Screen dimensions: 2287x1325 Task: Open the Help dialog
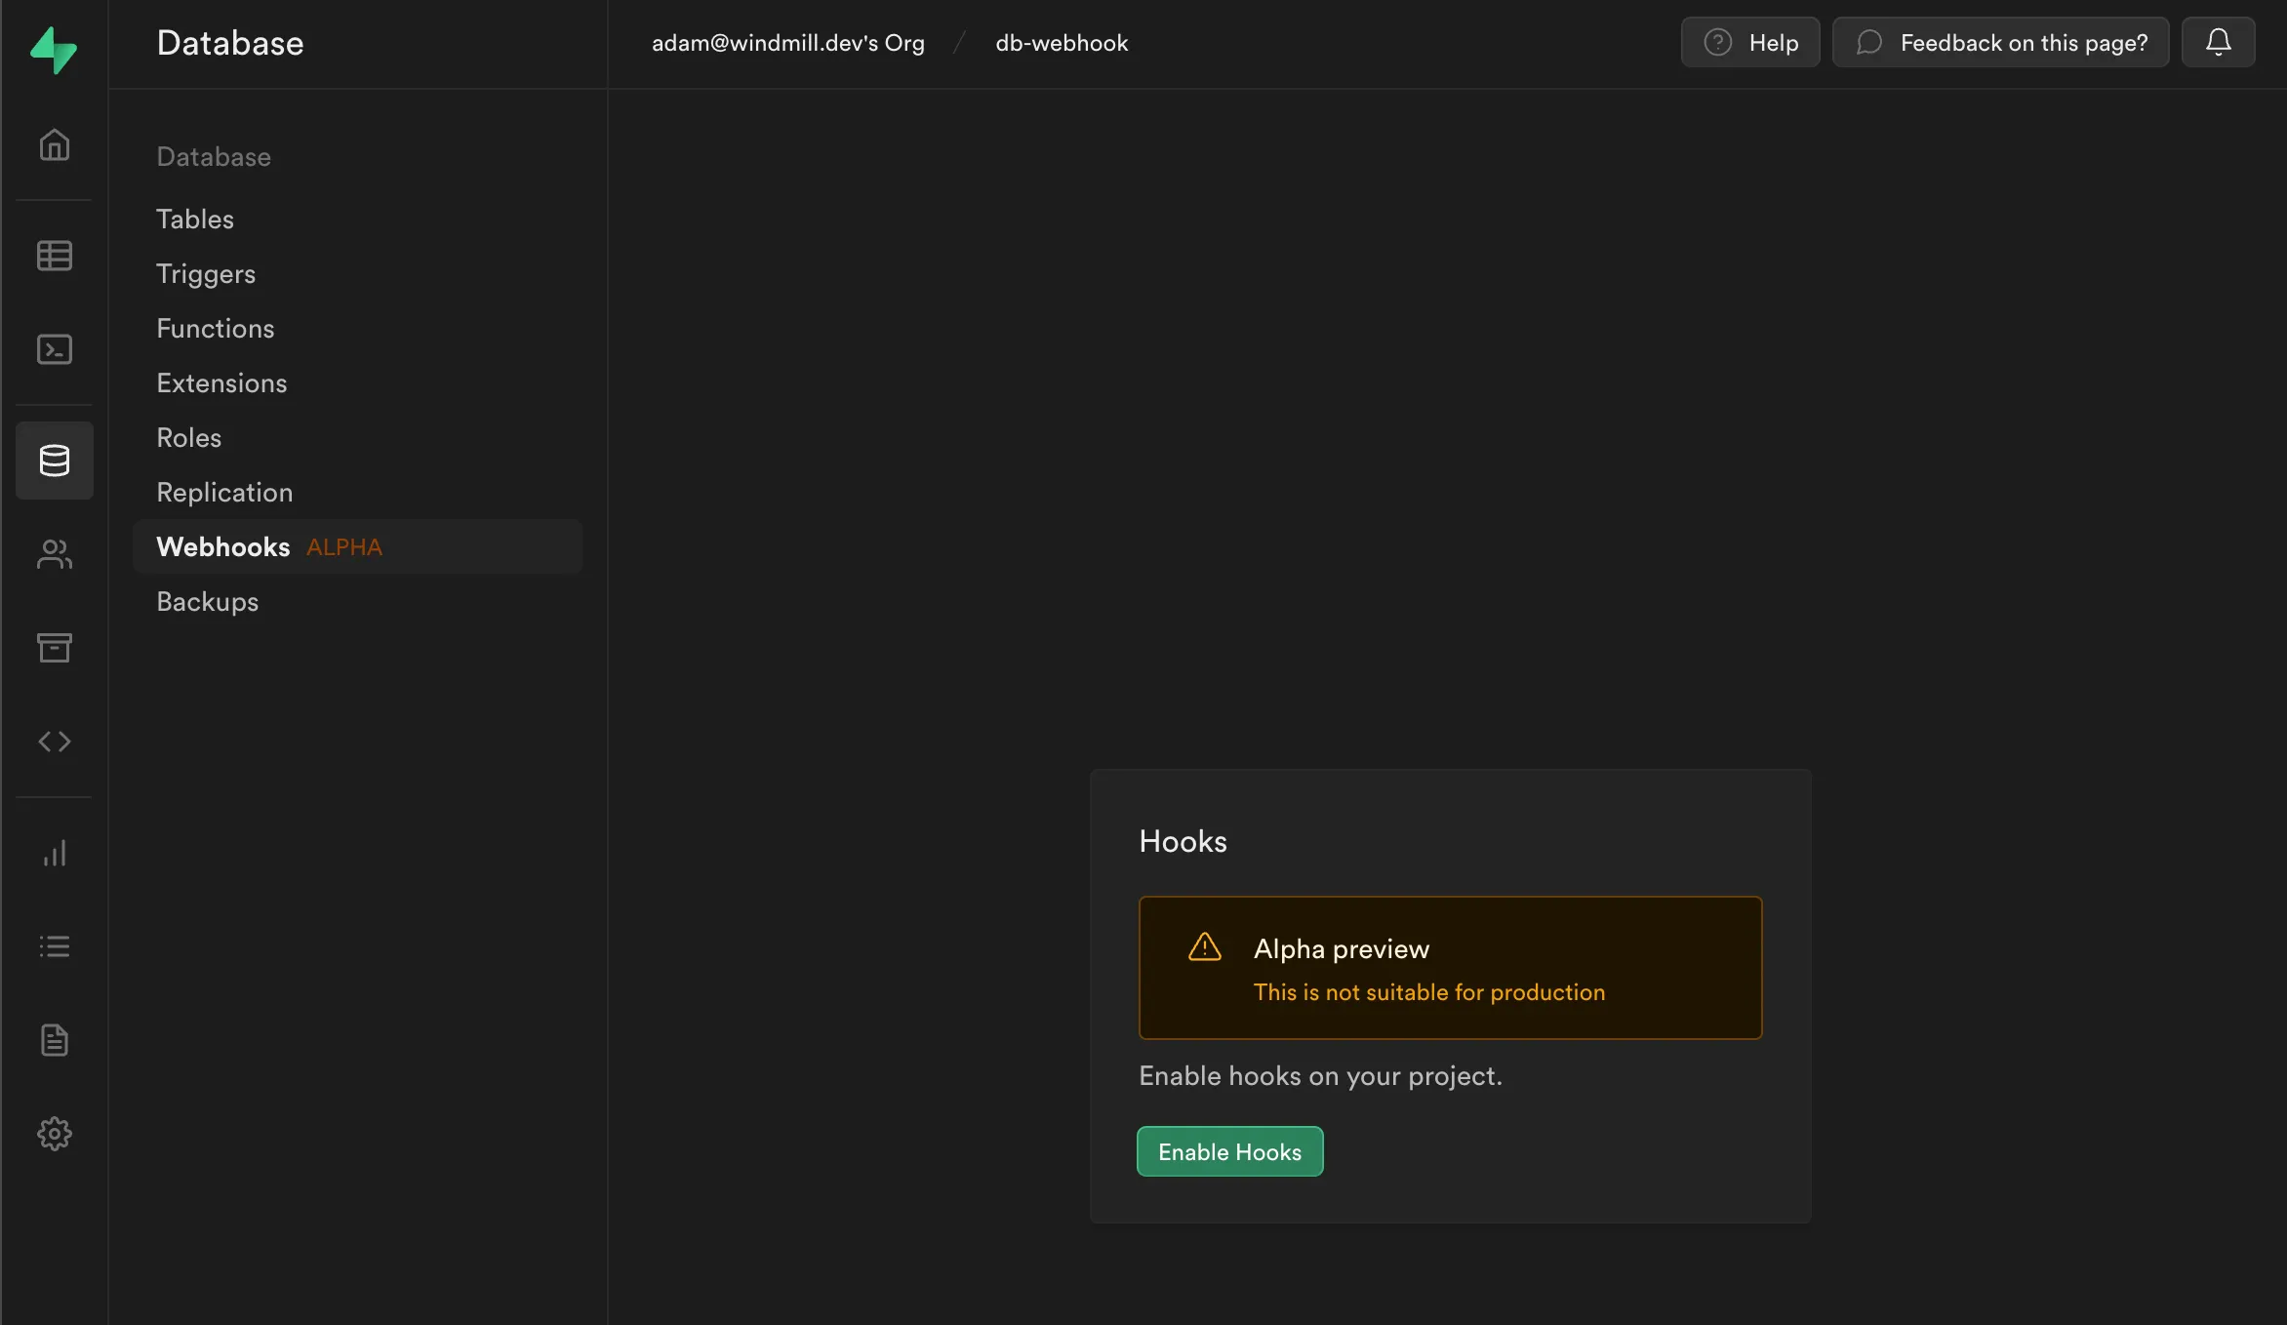coord(1749,42)
